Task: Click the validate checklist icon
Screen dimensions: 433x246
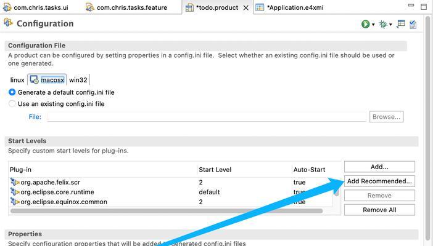Action: pos(413,24)
